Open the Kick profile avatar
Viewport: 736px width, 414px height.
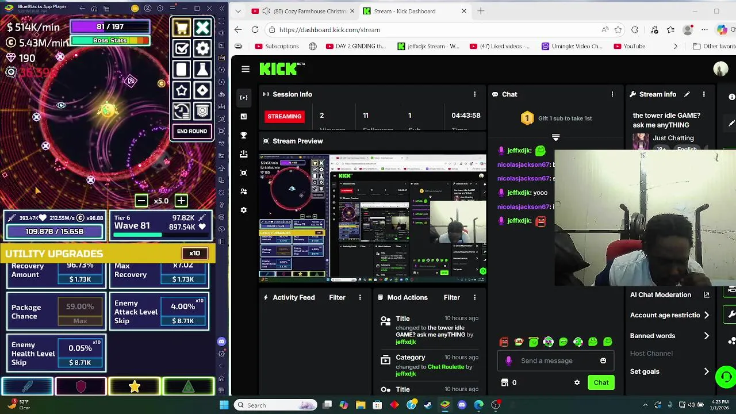click(720, 69)
